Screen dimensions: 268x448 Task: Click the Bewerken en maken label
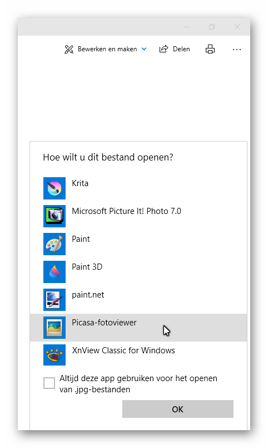click(107, 49)
